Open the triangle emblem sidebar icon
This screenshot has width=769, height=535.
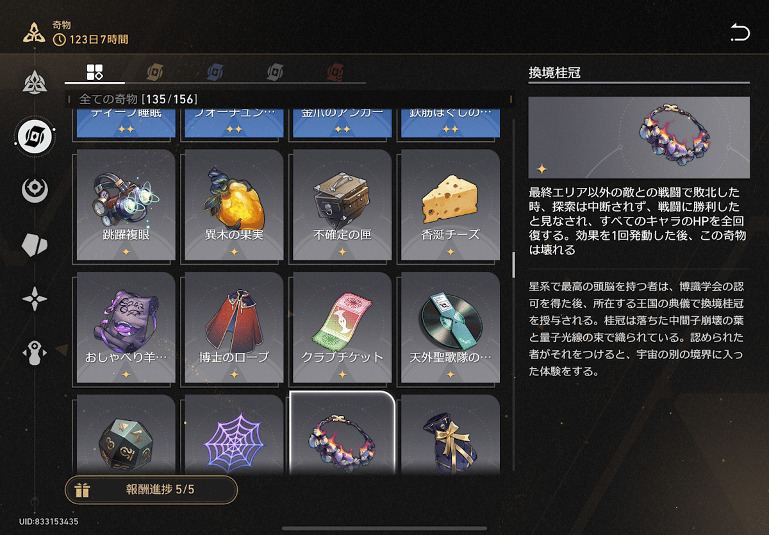[35, 81]
